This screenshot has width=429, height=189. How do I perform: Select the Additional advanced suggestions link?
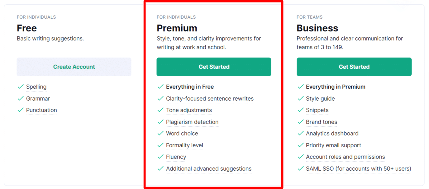[208, 168]
